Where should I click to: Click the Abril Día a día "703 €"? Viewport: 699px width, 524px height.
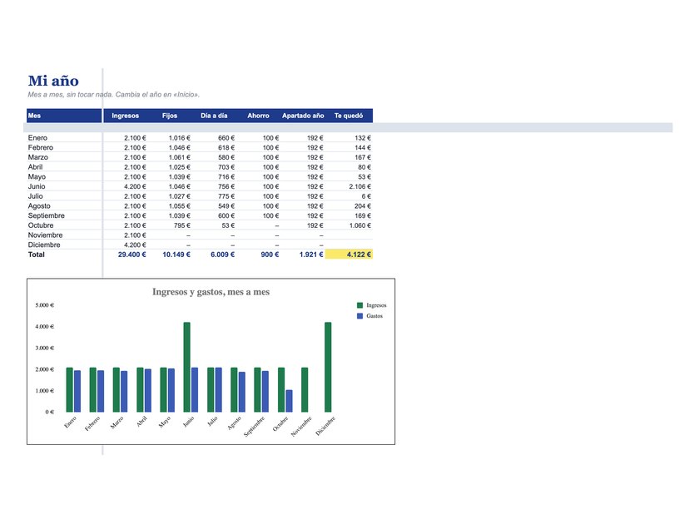226,167
